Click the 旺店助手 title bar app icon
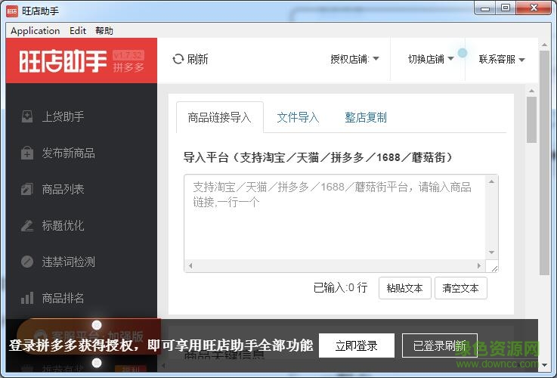 (x=12, y=11)
